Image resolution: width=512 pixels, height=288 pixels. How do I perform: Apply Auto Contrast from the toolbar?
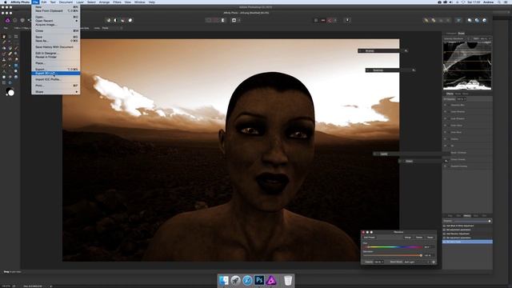coord(115,20)
